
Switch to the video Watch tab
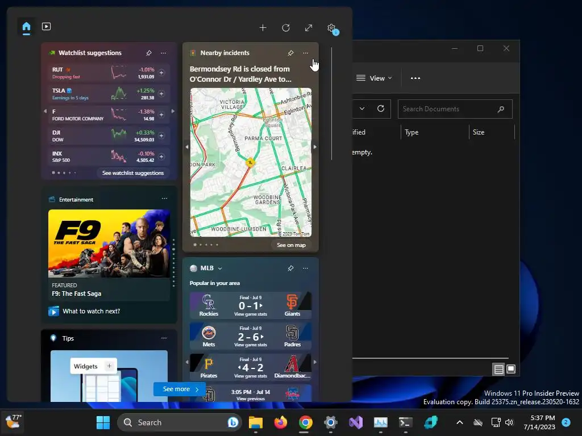coord(47,27)
